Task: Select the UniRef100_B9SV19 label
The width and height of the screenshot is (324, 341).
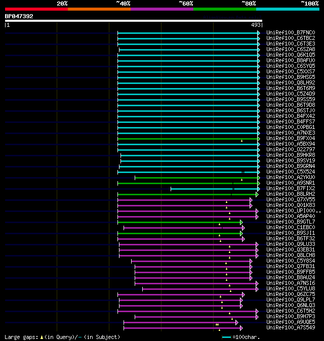Action: (291, 161)
